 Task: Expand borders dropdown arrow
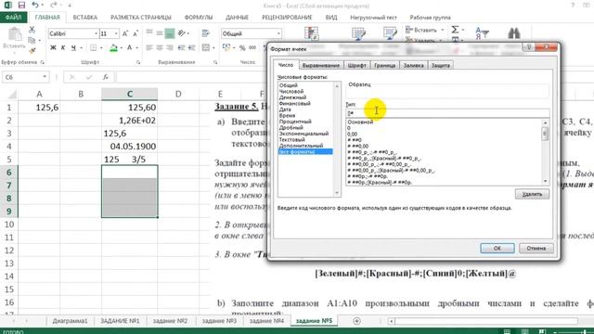tap(101, 47)
